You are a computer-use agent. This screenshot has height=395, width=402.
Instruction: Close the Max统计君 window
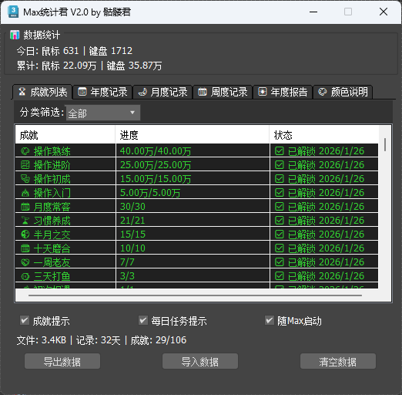(x=384, y=12)
